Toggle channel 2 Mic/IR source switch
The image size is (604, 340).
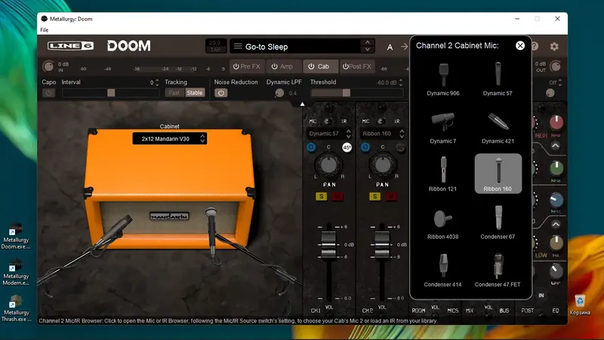click(381, 121)
